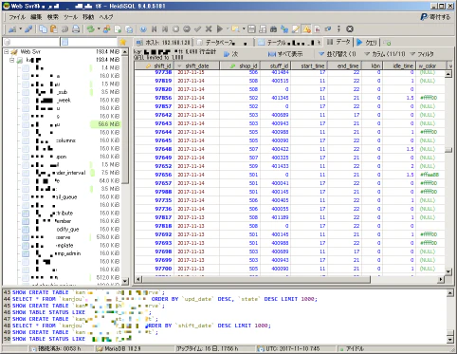The width and height of the screenshot is (457, 354).
Task: Switch to the データベース tab
Action: click(223, 43)
